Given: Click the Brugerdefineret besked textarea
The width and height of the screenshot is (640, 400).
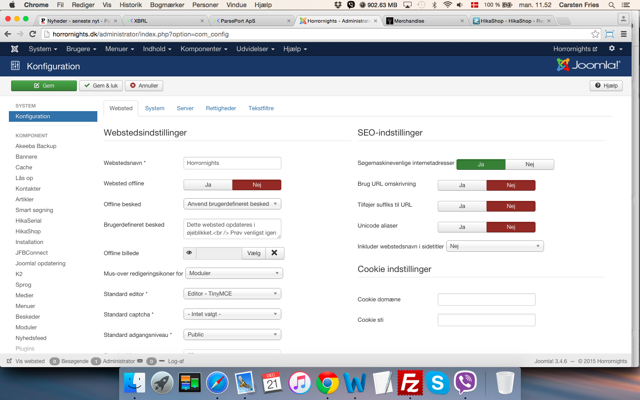Looking at the screenshot, I should pyautogui.click(x=232, y=229).
